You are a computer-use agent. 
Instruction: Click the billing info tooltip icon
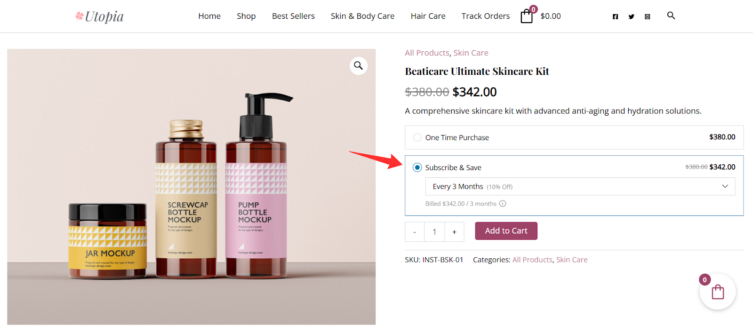click(503, 204)
